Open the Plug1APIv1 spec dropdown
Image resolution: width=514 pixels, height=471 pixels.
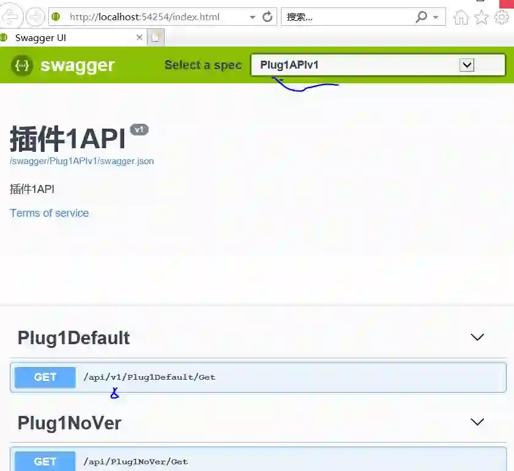pos(378,65)
